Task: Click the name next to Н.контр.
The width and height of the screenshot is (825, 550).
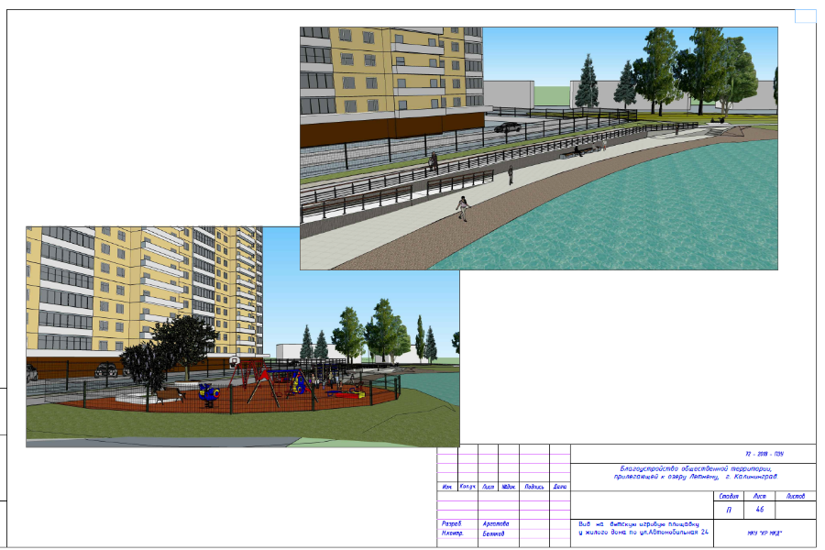Action: pyautogui.click(x=494, y=533)
